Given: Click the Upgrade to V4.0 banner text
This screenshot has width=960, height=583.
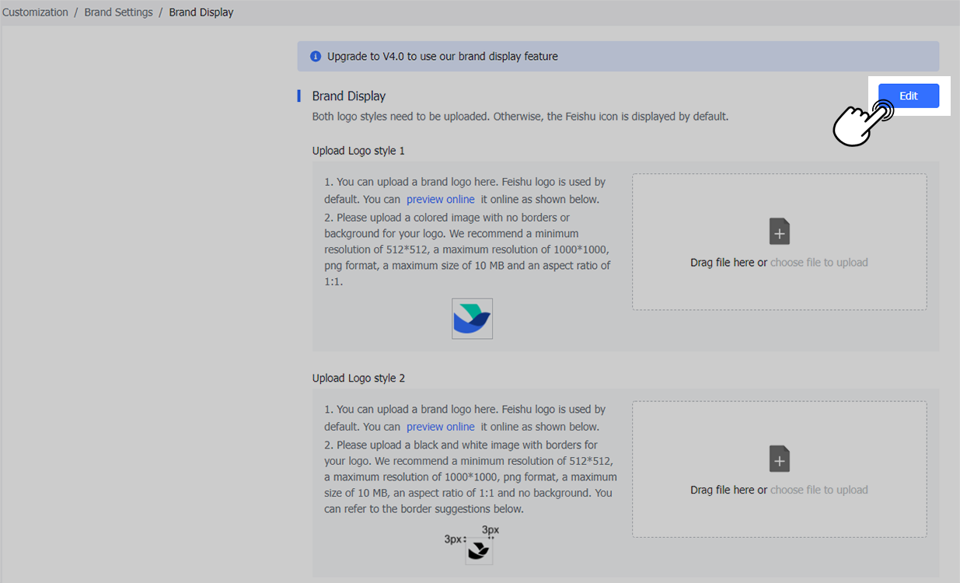Looking at the screenshot, I should [442, 56].
